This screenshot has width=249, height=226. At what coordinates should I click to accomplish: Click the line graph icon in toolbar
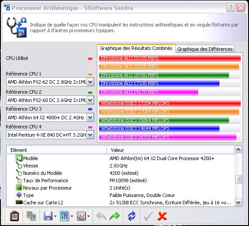coord(81,216)
